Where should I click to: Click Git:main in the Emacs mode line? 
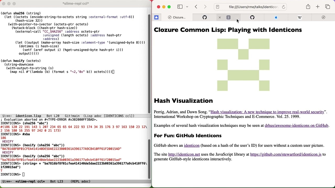click(x=72, y=116)
